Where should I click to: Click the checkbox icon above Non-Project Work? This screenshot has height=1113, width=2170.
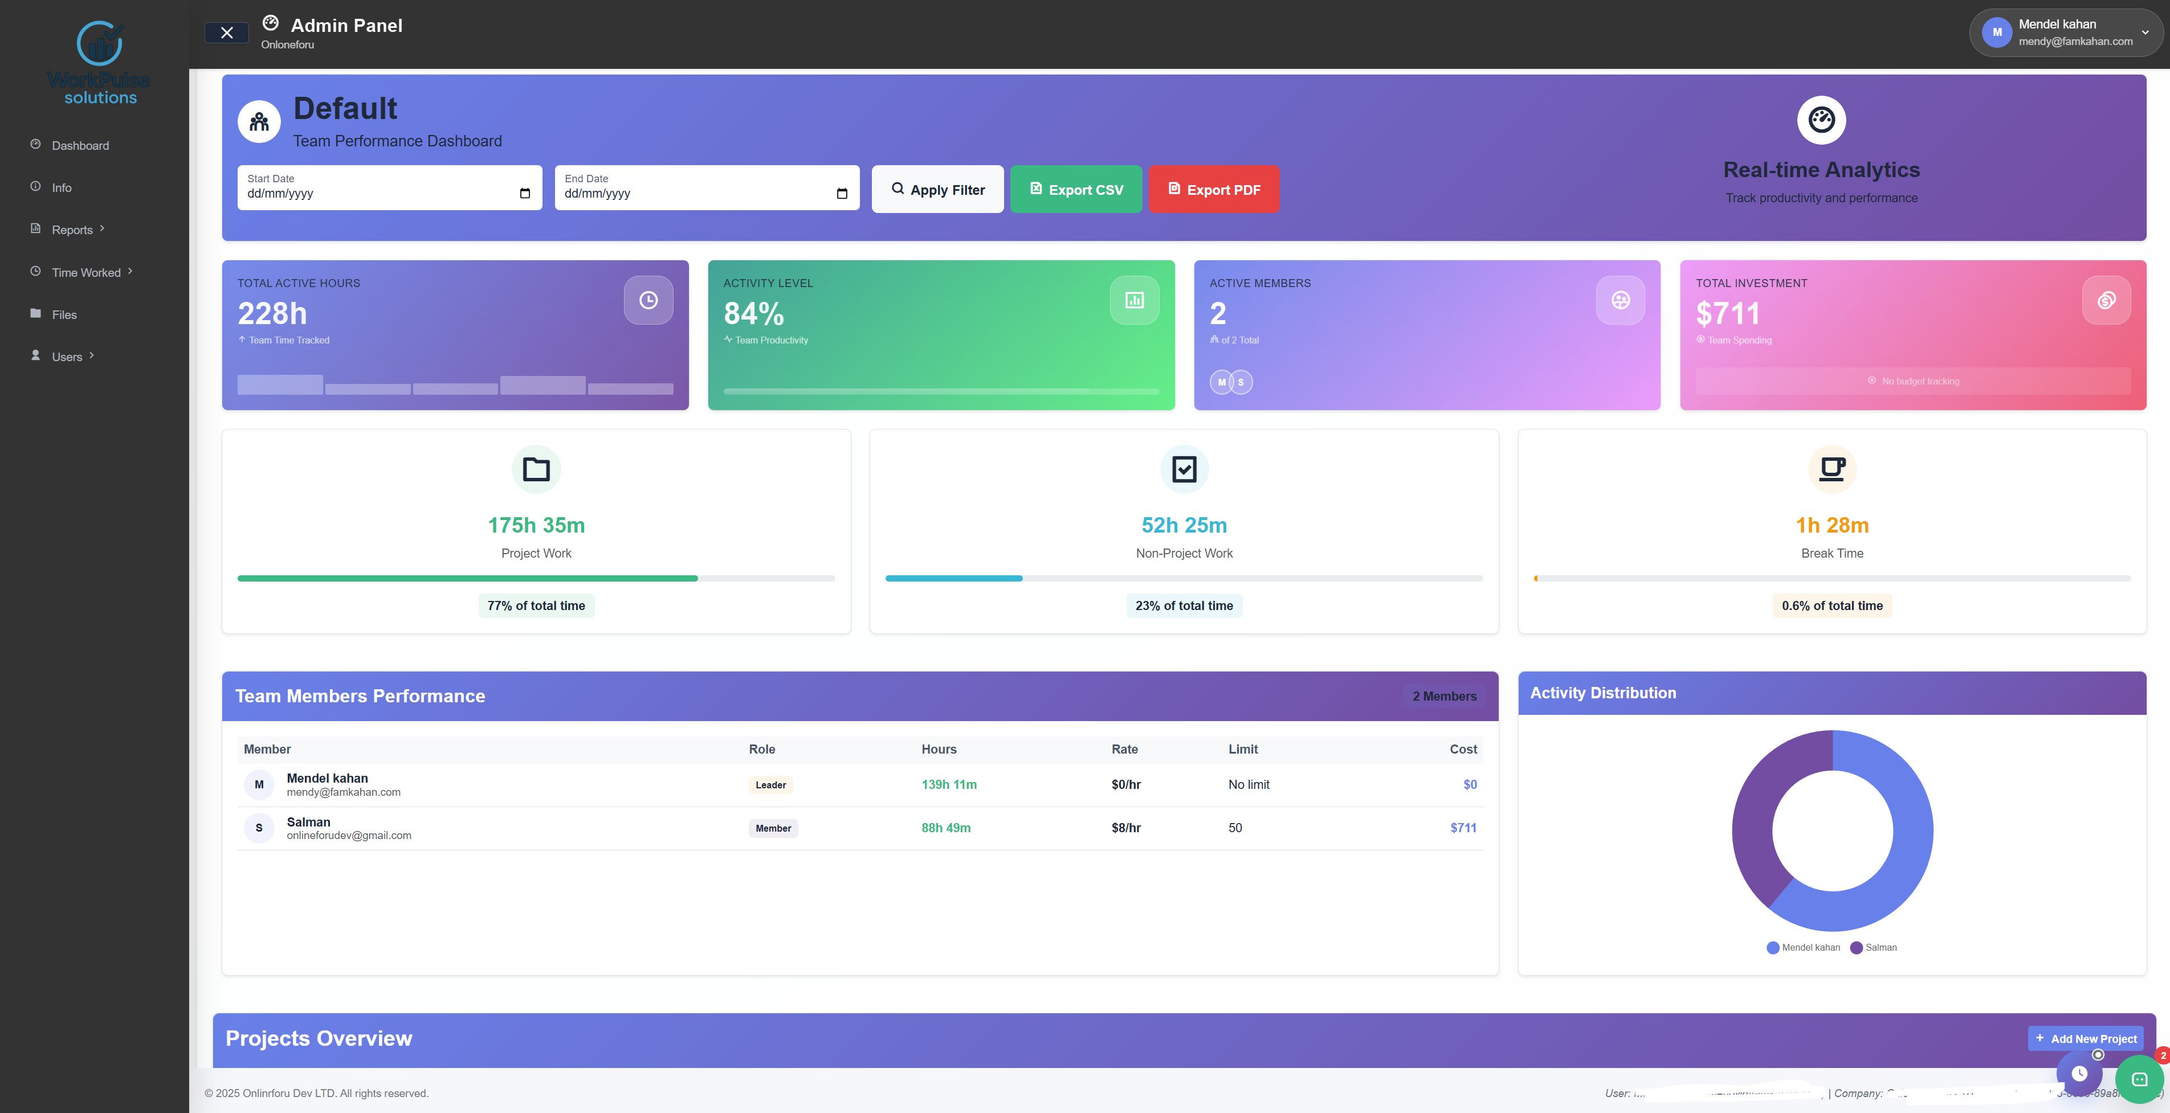[x=1184, y=469]
